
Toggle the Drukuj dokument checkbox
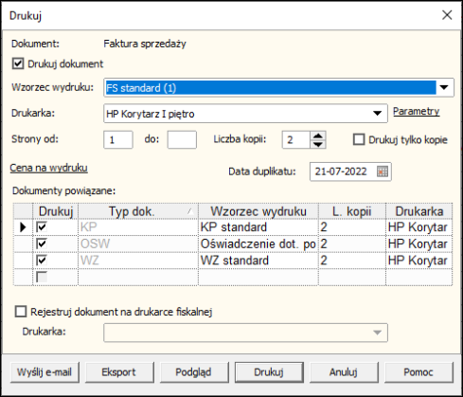tap(18, 63)
